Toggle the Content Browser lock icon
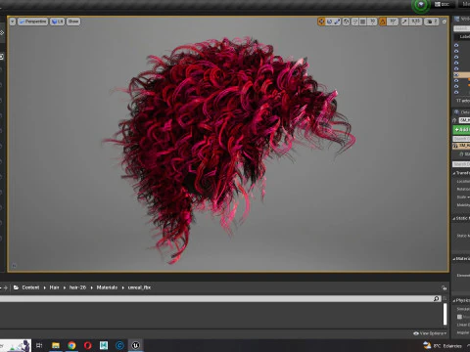 coord(445,287)
